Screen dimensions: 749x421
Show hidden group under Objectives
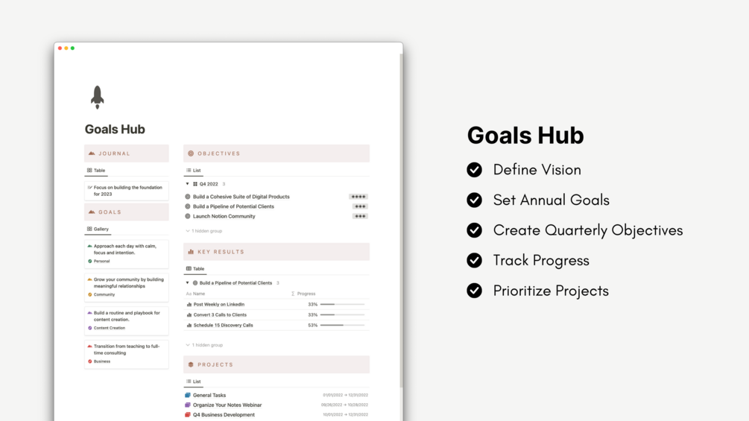204,231
